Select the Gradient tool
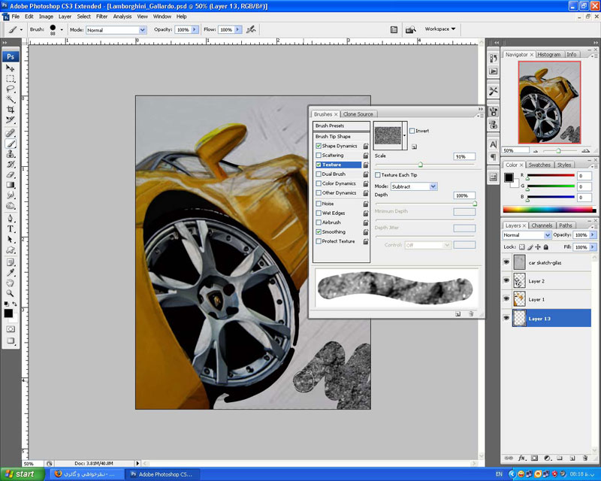This screenshot has height=481, width=601. click(11, 186)
